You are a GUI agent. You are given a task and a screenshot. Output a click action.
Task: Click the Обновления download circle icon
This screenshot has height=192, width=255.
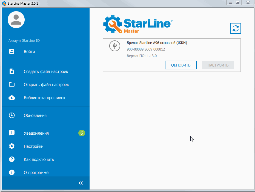(x=12, y=115)
